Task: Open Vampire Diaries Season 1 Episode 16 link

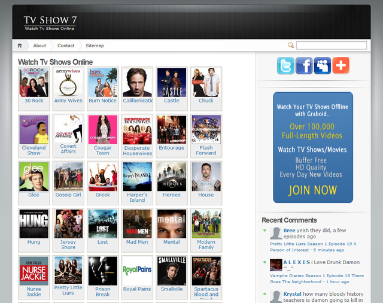Action: (x=317, y=278)
